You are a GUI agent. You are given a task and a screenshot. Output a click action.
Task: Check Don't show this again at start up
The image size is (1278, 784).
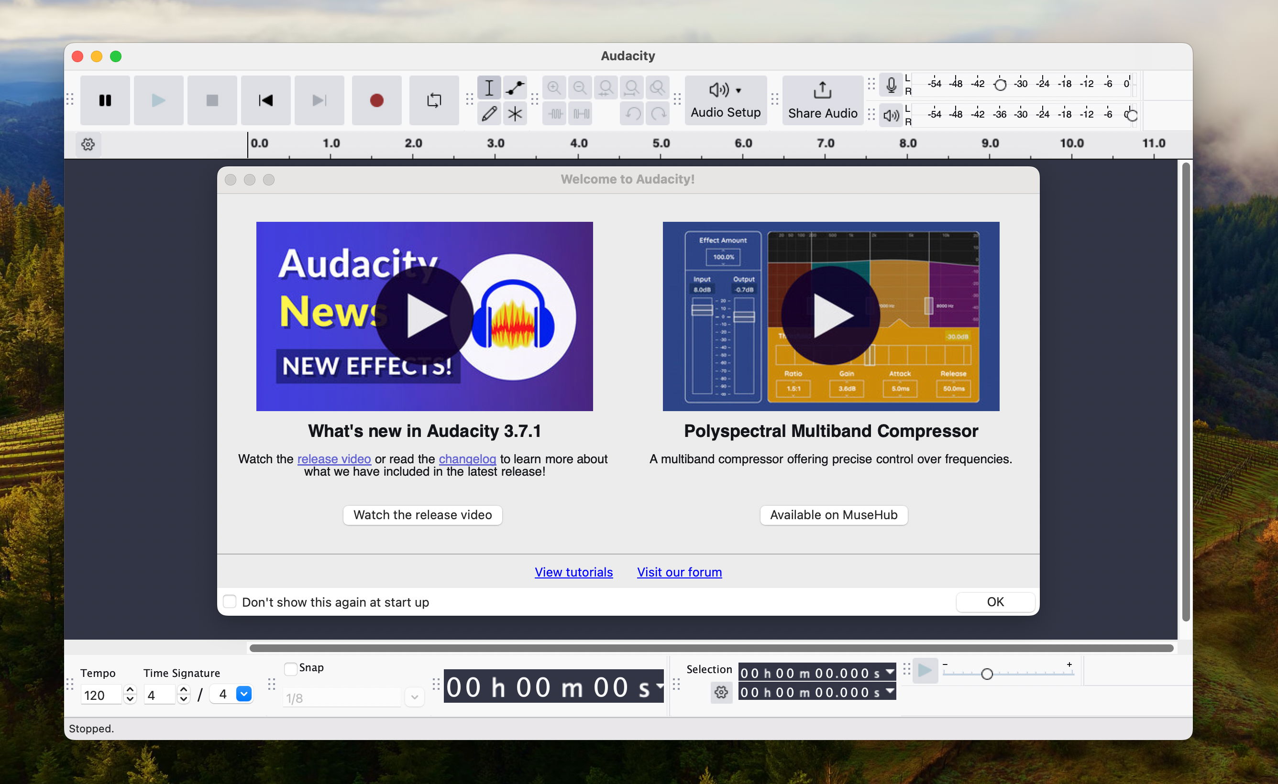click(x=230, y=601)
